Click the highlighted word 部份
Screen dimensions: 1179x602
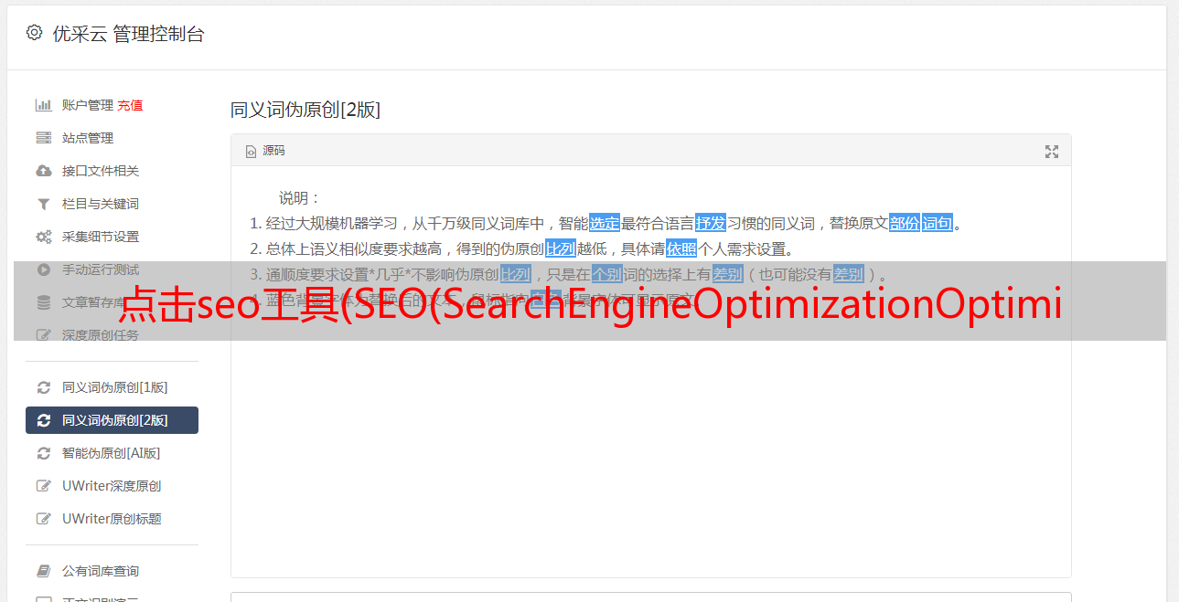point(905,223)
